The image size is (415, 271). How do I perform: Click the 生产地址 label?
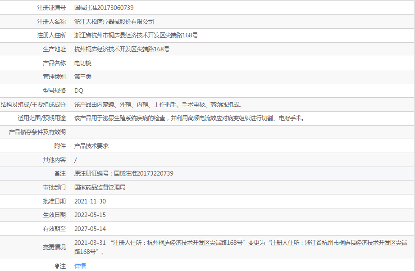[54, 49]
